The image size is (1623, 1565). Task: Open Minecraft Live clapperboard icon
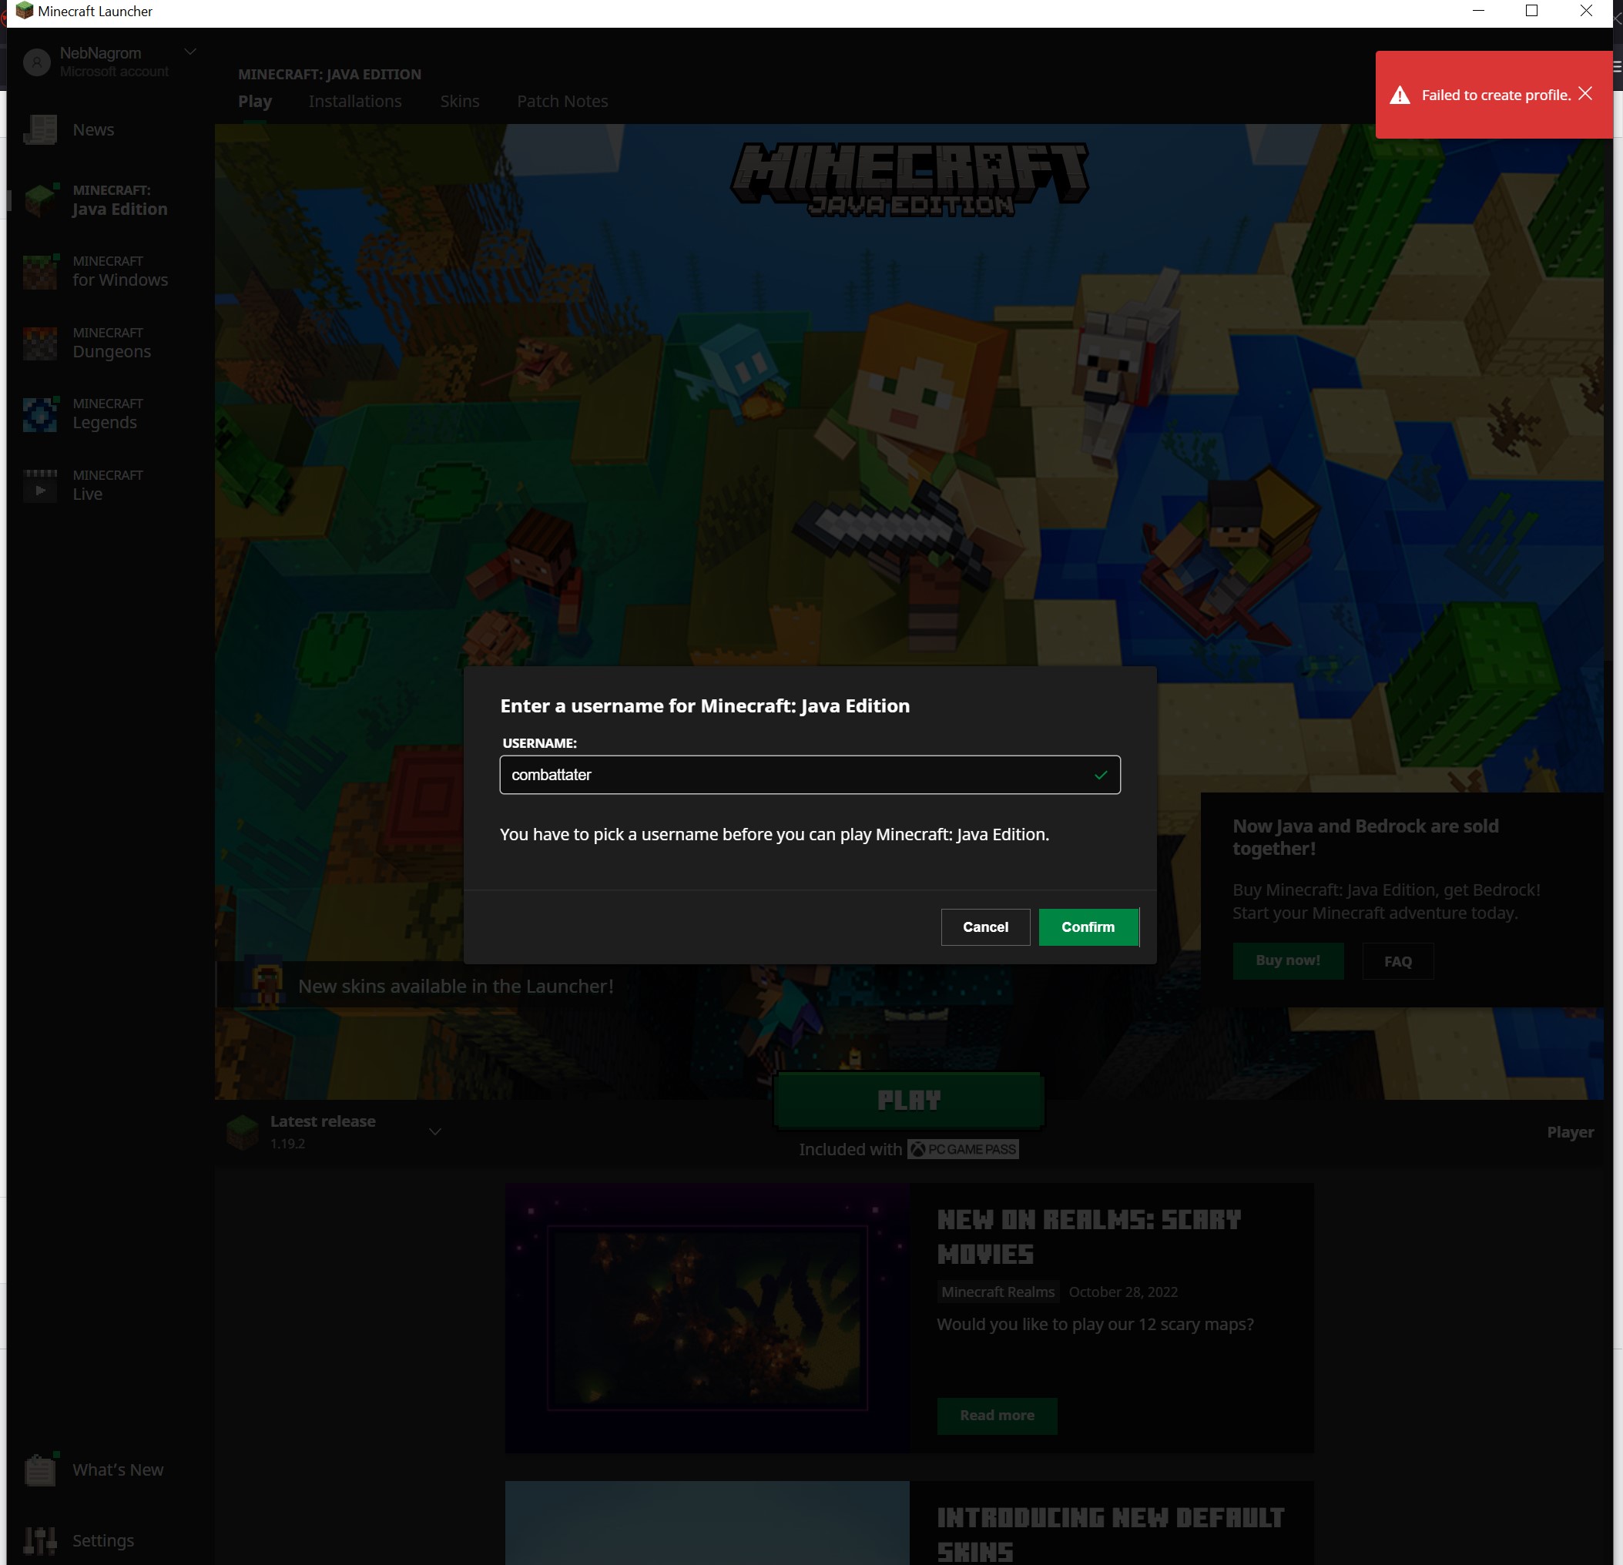40,485
